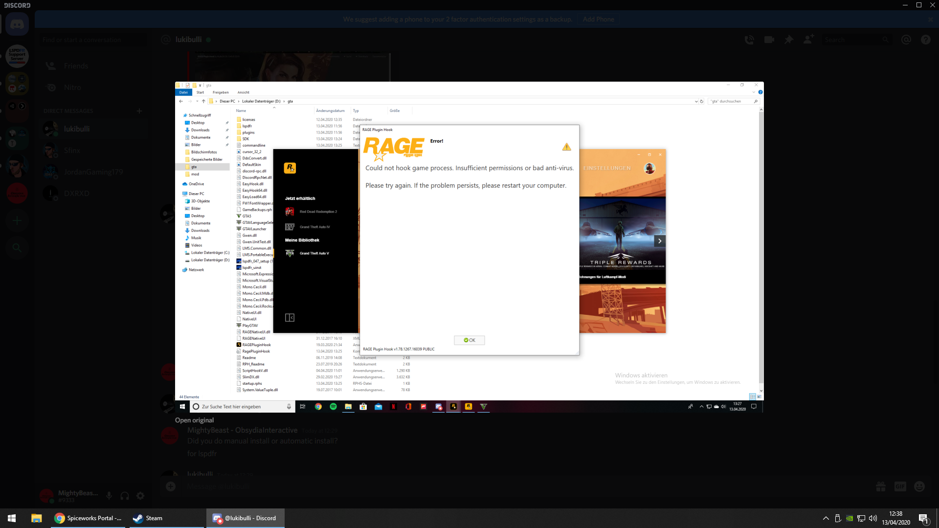Click plus to create direct message
The image size is (939, 528).
[139, 111]
